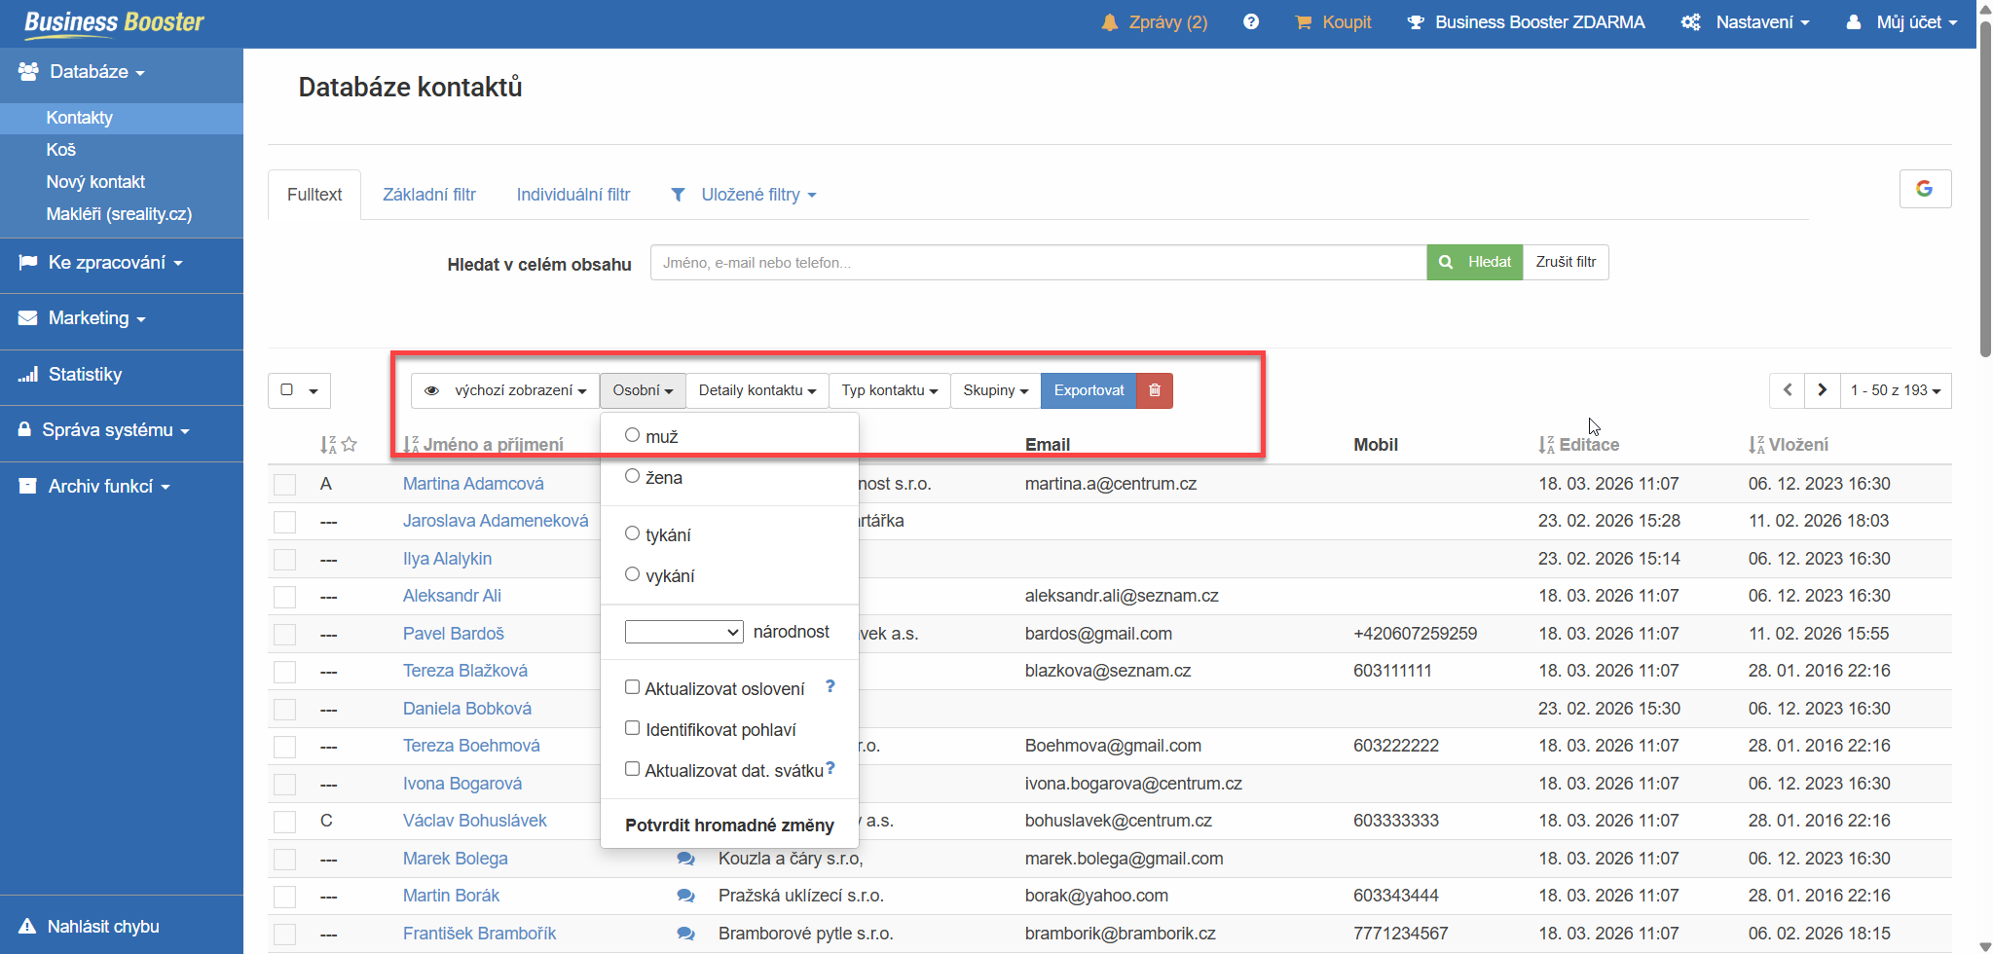Click help icon next to Aktualizovat oslovení
This screenshot has height=954, width=1993.
(830, 686)
